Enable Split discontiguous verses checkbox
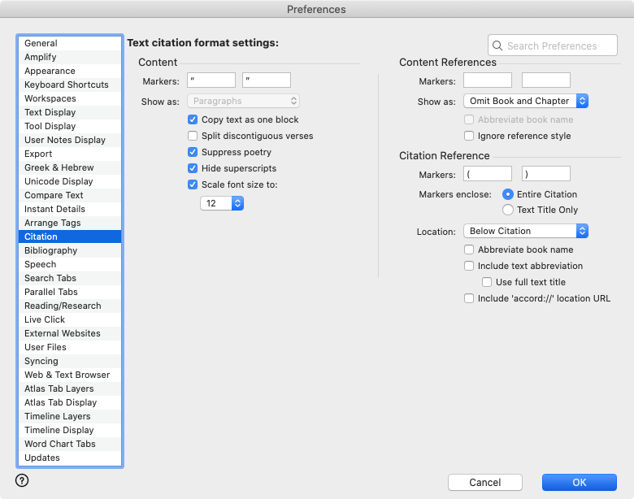The height and width of the screenshot is (499, 634). point(193,136)
